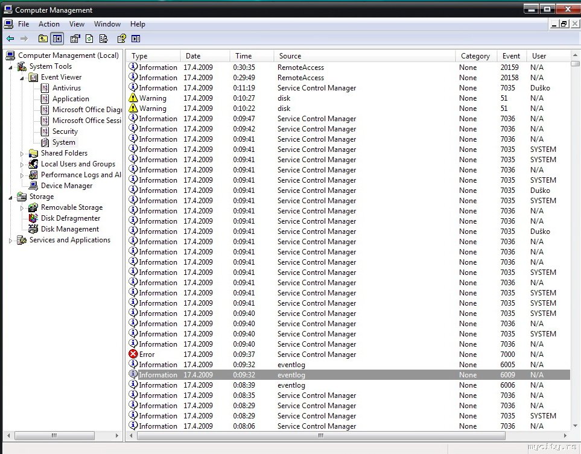Open the View menu

click(x=77, y=24)
